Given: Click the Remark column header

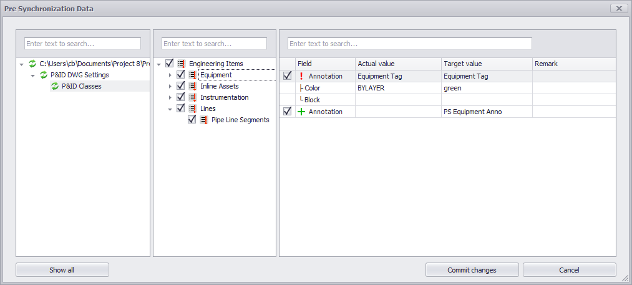Looking at the screenshot, I should pos(574,64).
